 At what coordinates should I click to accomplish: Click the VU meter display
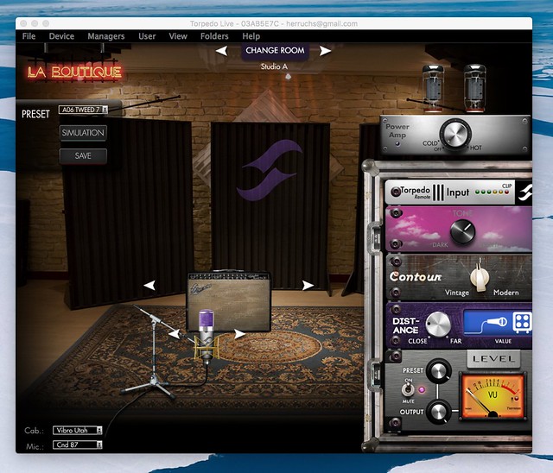tap(493, 396)
